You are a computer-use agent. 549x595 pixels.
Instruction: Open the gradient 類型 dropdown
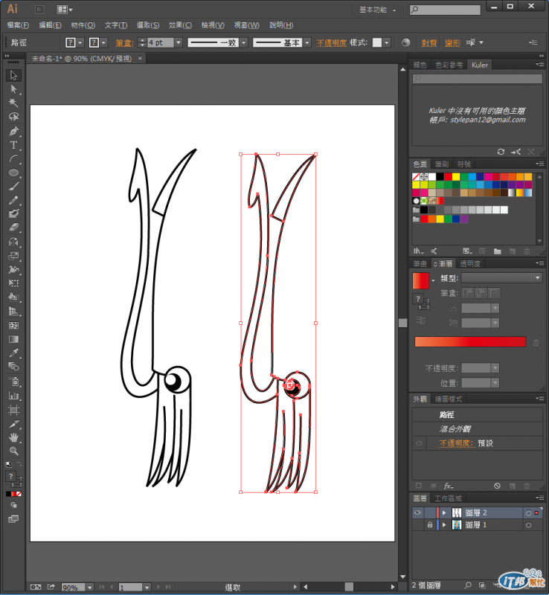(501, 277)
